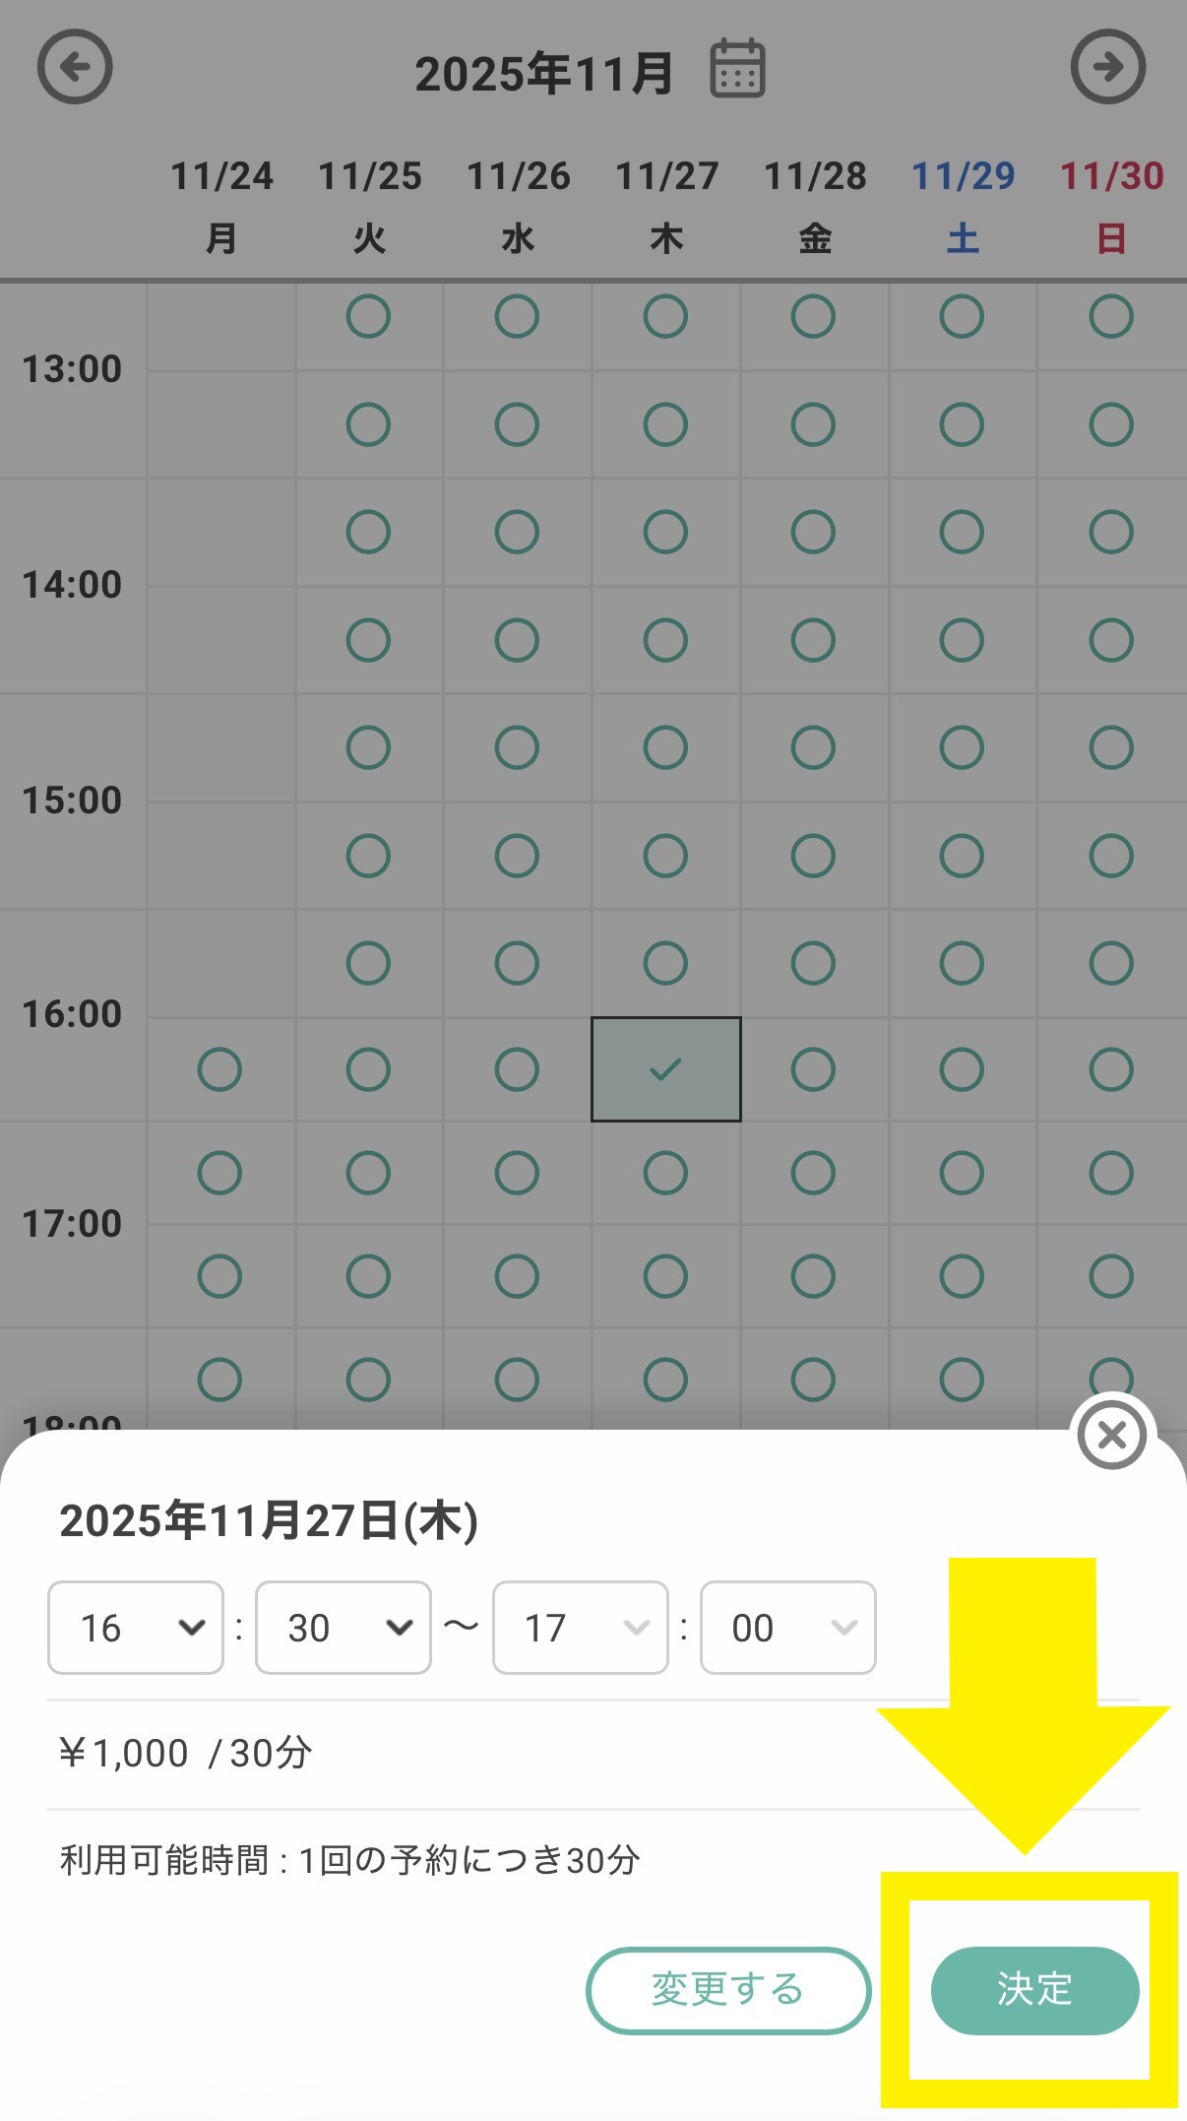Open the end hour dropdown showing 17
This screenshot has width=1187, height=2121.
[x=581, y=1628]
